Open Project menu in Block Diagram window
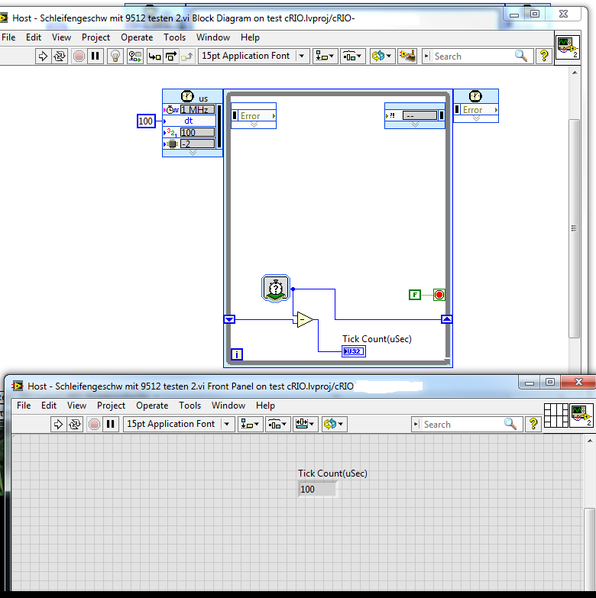 [x=96, y=37]
